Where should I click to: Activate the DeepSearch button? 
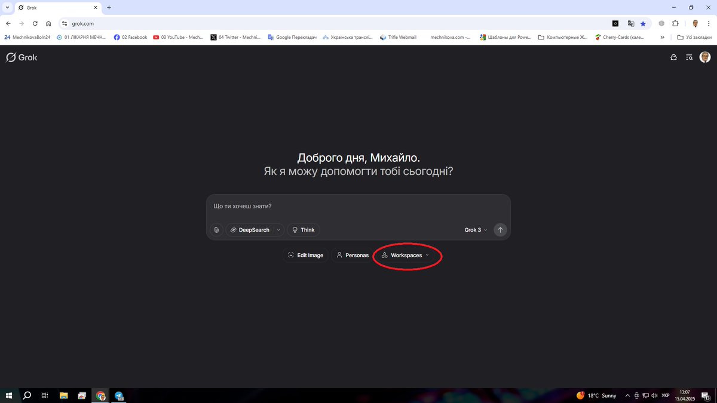click(x=250, y=230)
